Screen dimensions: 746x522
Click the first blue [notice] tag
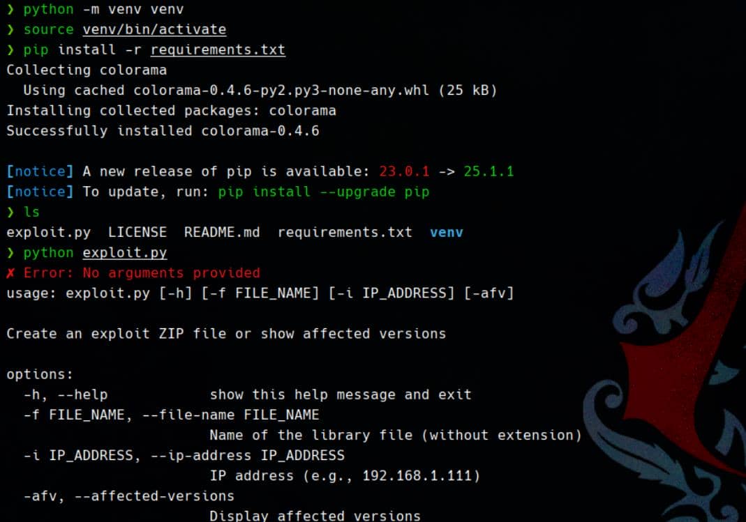click(40, 171)
